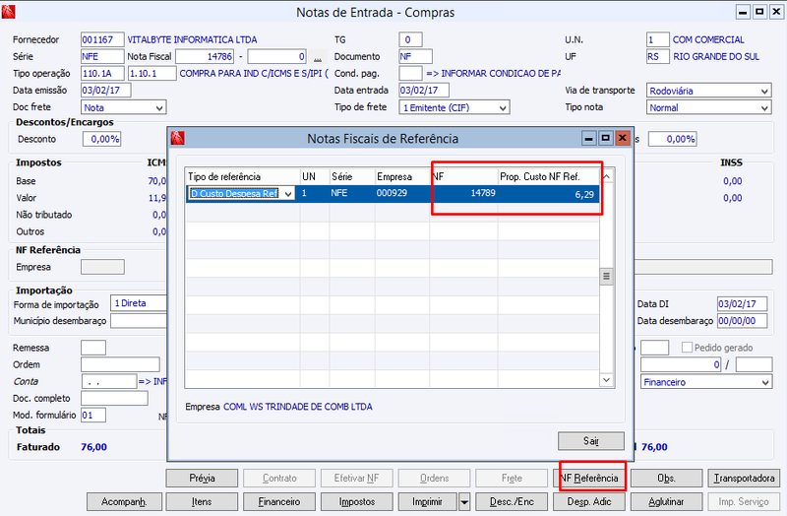
Task: Open the Tipo nota dropdown
Action: click(x=764, y=107)
